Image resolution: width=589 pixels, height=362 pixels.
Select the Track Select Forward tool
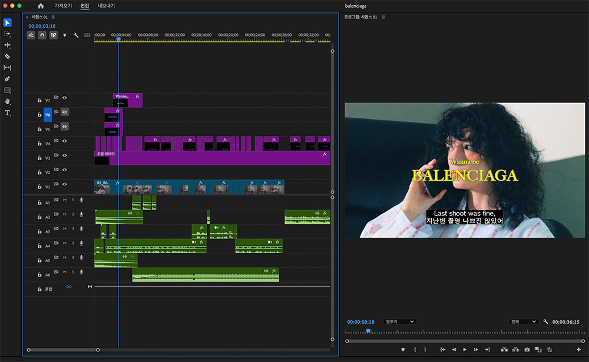pyautogui.click(x=8, y=34)
